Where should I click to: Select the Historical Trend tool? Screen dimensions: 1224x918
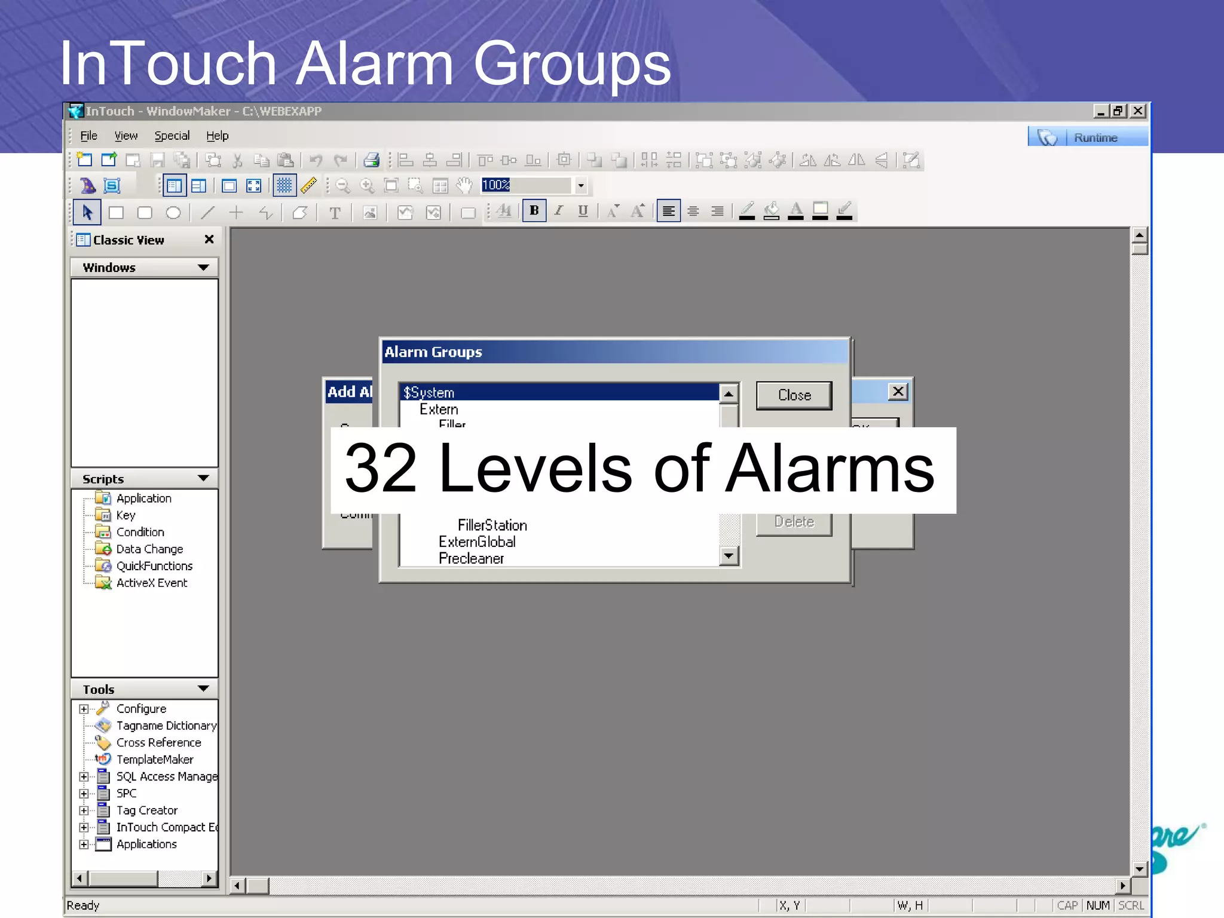pos(434,212)
